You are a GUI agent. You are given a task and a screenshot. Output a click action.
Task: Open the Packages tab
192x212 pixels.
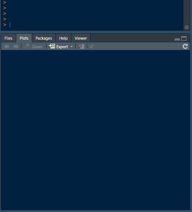44,38
